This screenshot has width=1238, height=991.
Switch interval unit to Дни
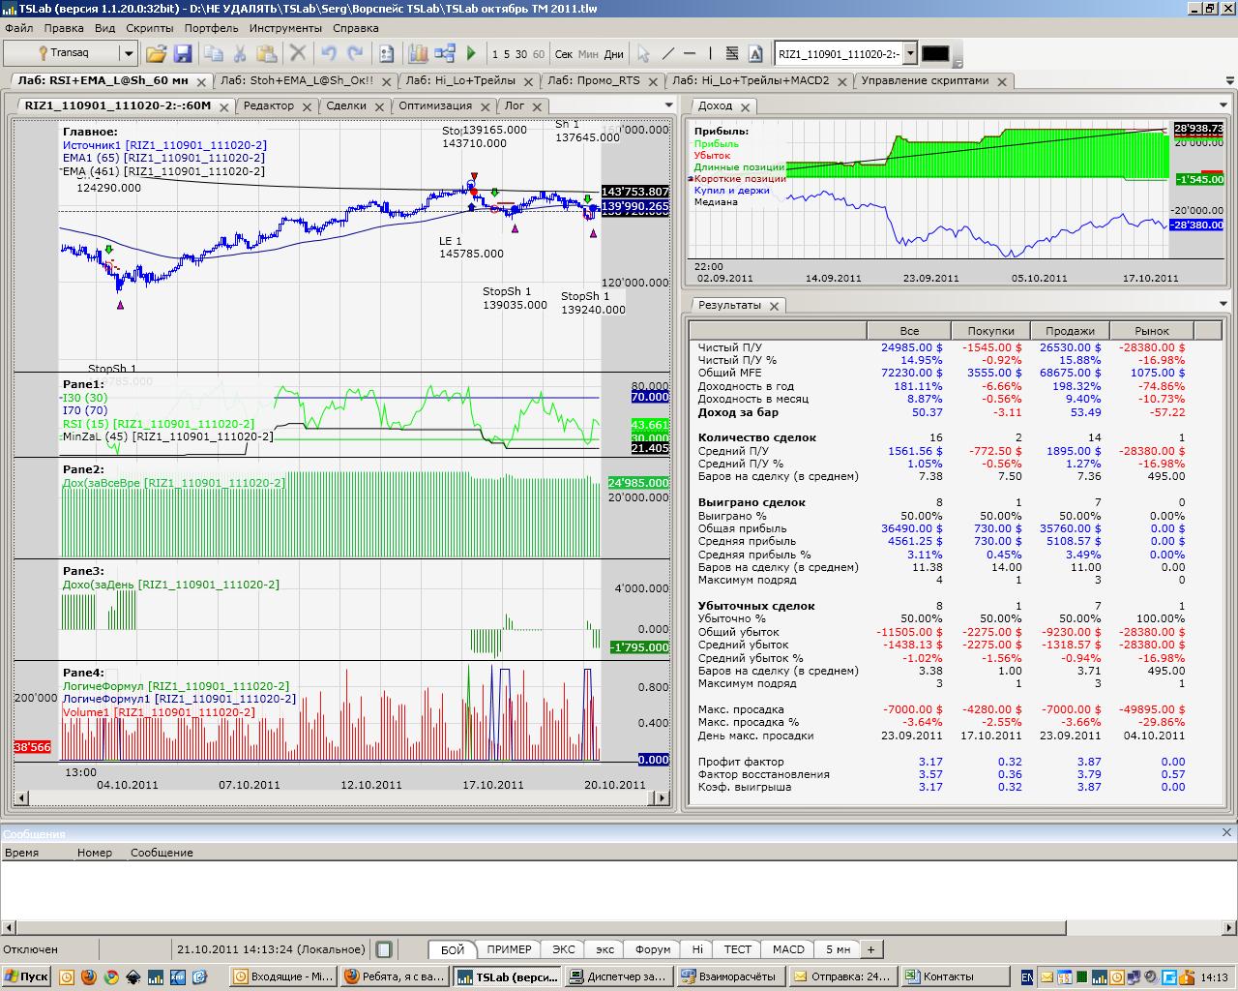tap(613, 54)
